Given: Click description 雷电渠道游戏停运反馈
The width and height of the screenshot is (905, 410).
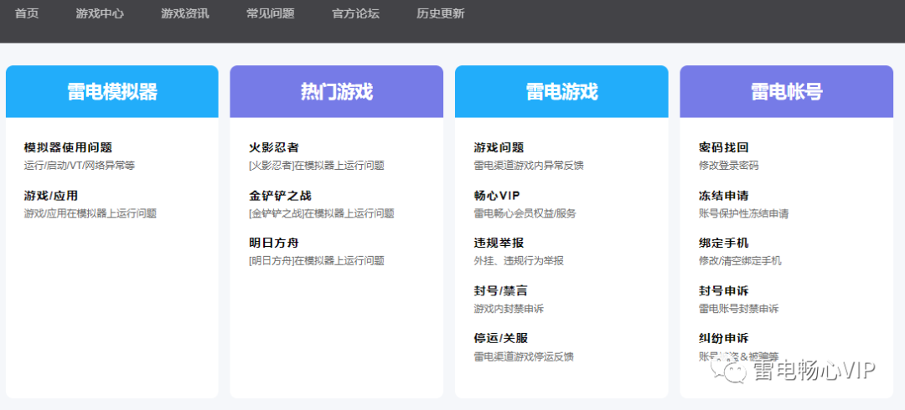Looking at the screenshot, I should pos(524,356).
